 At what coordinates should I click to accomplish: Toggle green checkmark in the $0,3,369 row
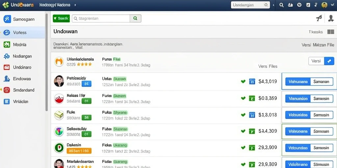(243, 98)
